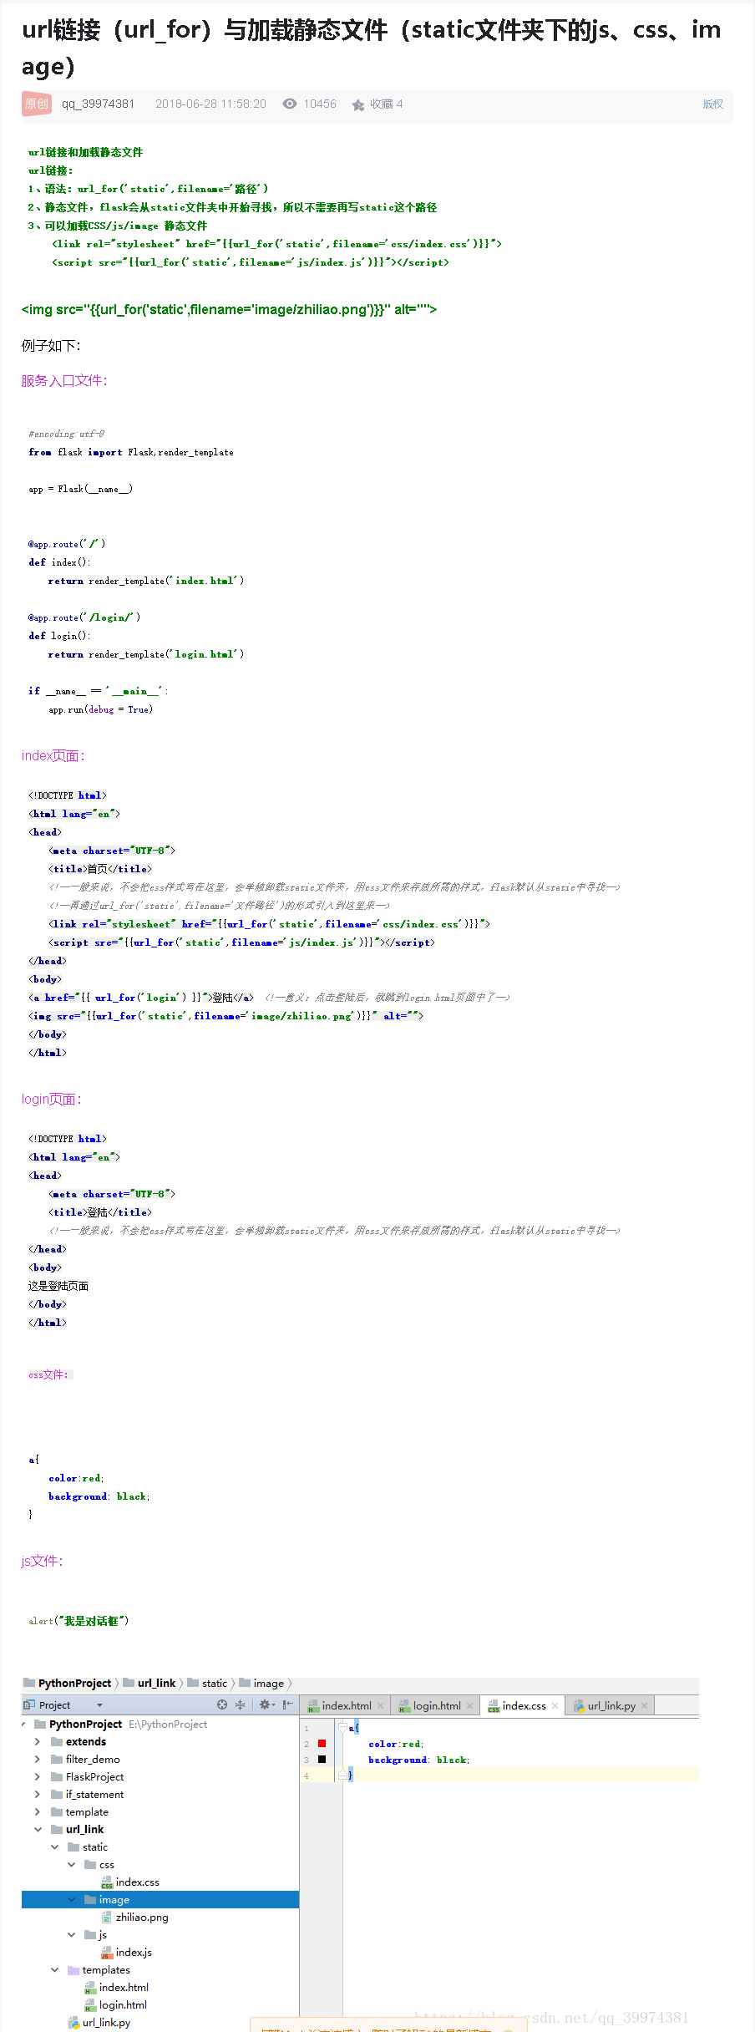Collapse the url_link folder arrow
Viewport: 755px width, 2032px height.
38,1829
